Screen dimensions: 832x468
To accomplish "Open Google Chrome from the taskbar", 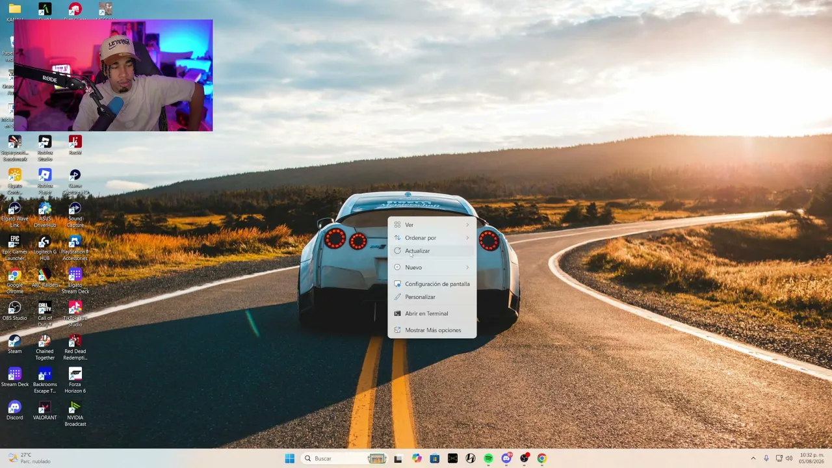I will [541, 458].
